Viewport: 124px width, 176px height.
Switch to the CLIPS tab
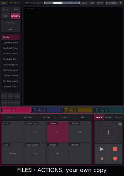click(x=15, y=9)
